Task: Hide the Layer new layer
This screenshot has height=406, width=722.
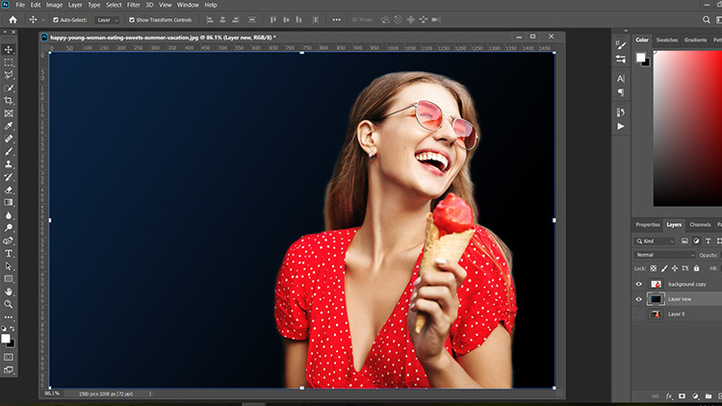Action: 638,299
